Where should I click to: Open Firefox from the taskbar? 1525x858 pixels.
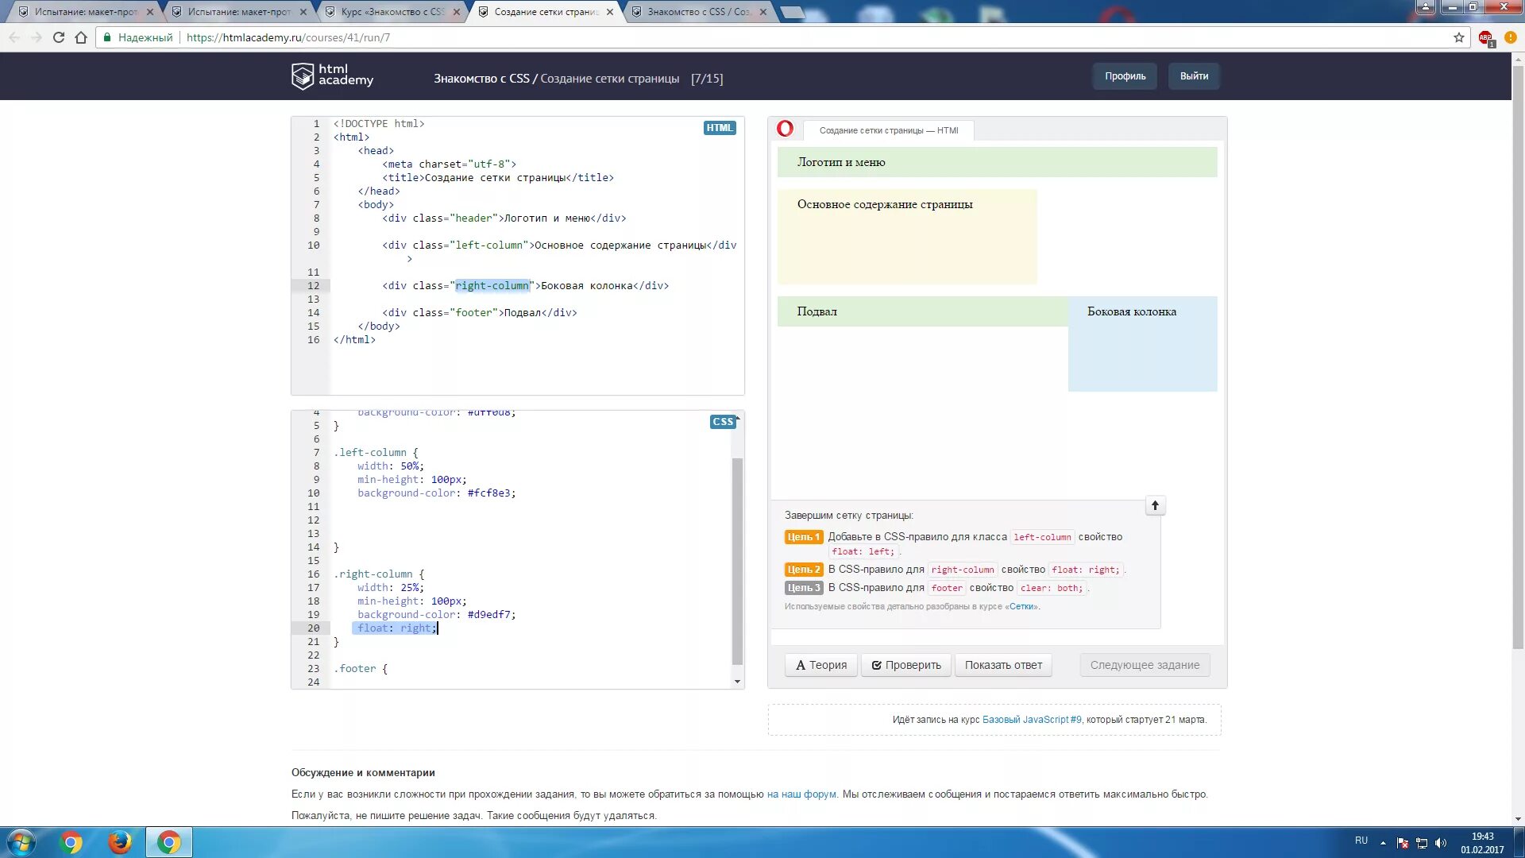click(120, 842)
